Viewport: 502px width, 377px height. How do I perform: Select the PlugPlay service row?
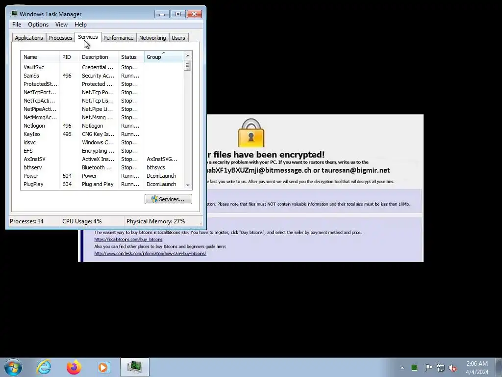click(102, 184)
